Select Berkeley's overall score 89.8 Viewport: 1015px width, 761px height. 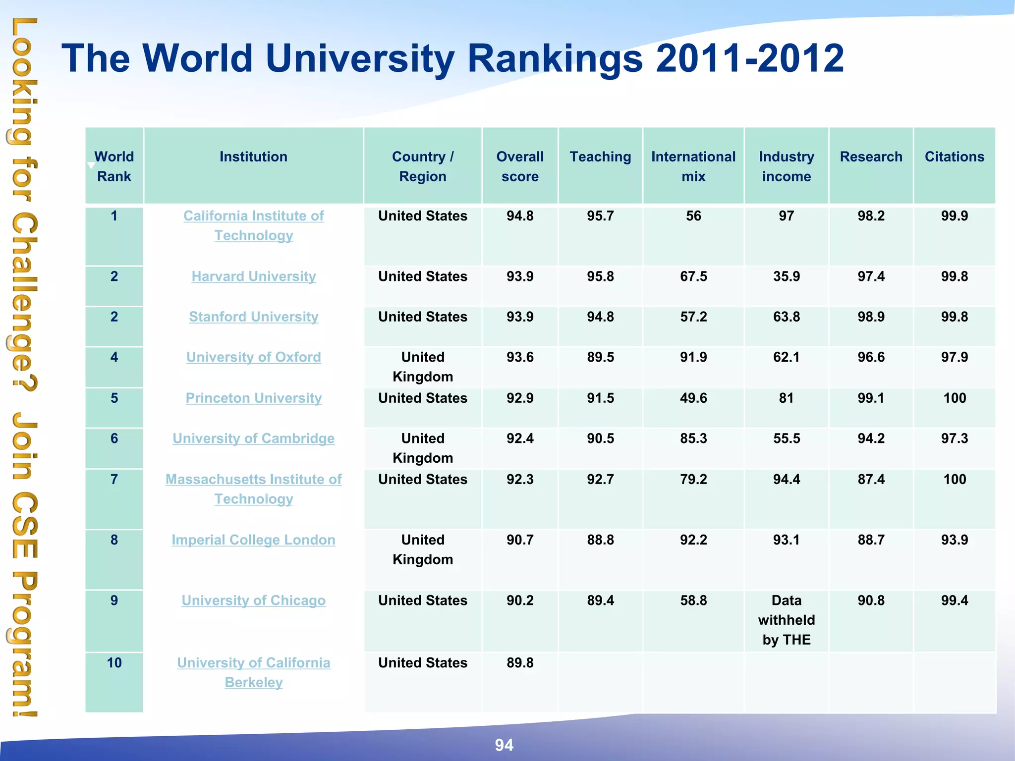520,663
